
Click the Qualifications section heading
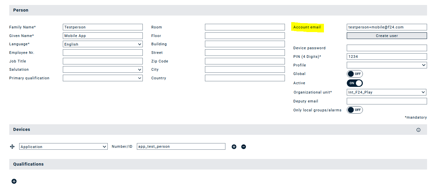coord(28,164)
